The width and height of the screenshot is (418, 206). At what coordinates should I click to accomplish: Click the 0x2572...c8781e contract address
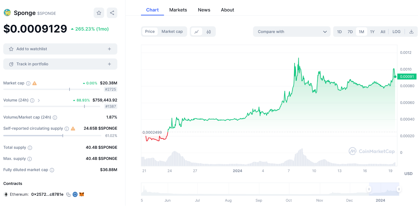click(x=47, y=194)
